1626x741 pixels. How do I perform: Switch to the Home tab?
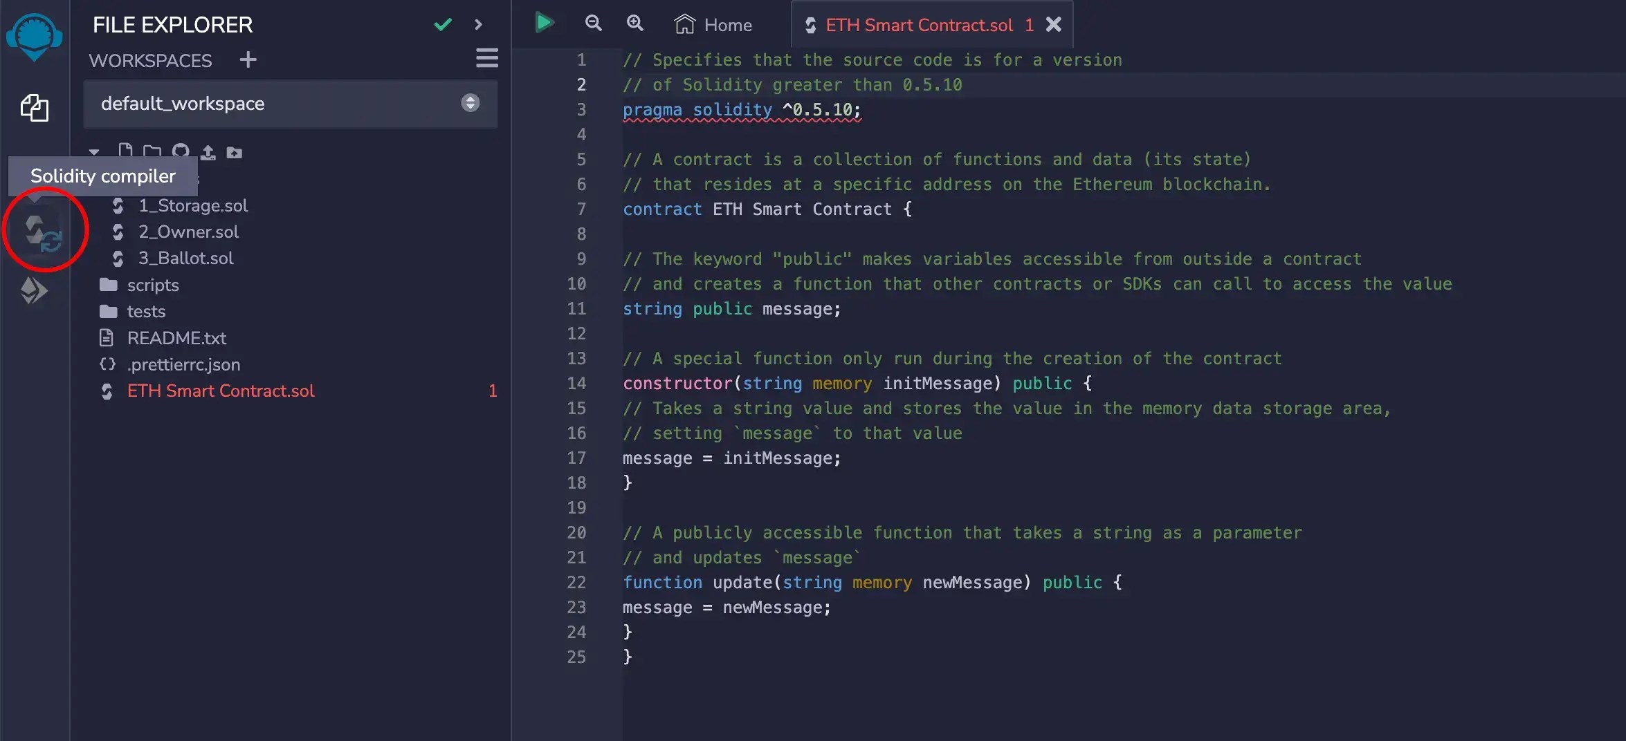(713, 24)
